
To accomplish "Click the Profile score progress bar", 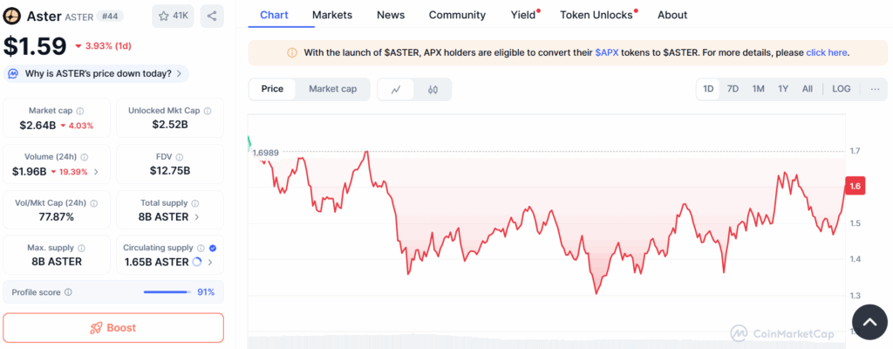I will (167, 292).
